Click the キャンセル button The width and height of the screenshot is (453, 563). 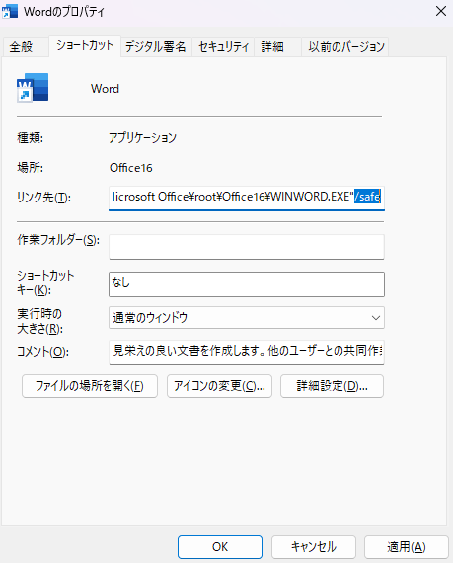[x=314, y=547]
